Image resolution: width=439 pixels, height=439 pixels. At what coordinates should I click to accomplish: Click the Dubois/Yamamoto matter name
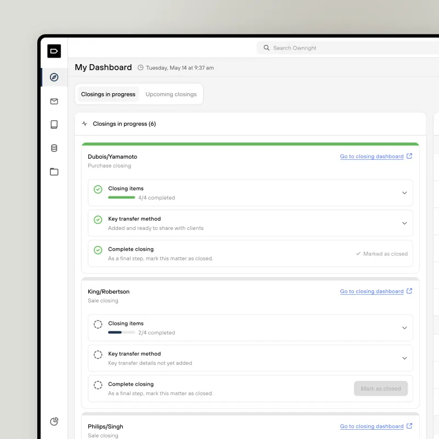tap(112, 156)
